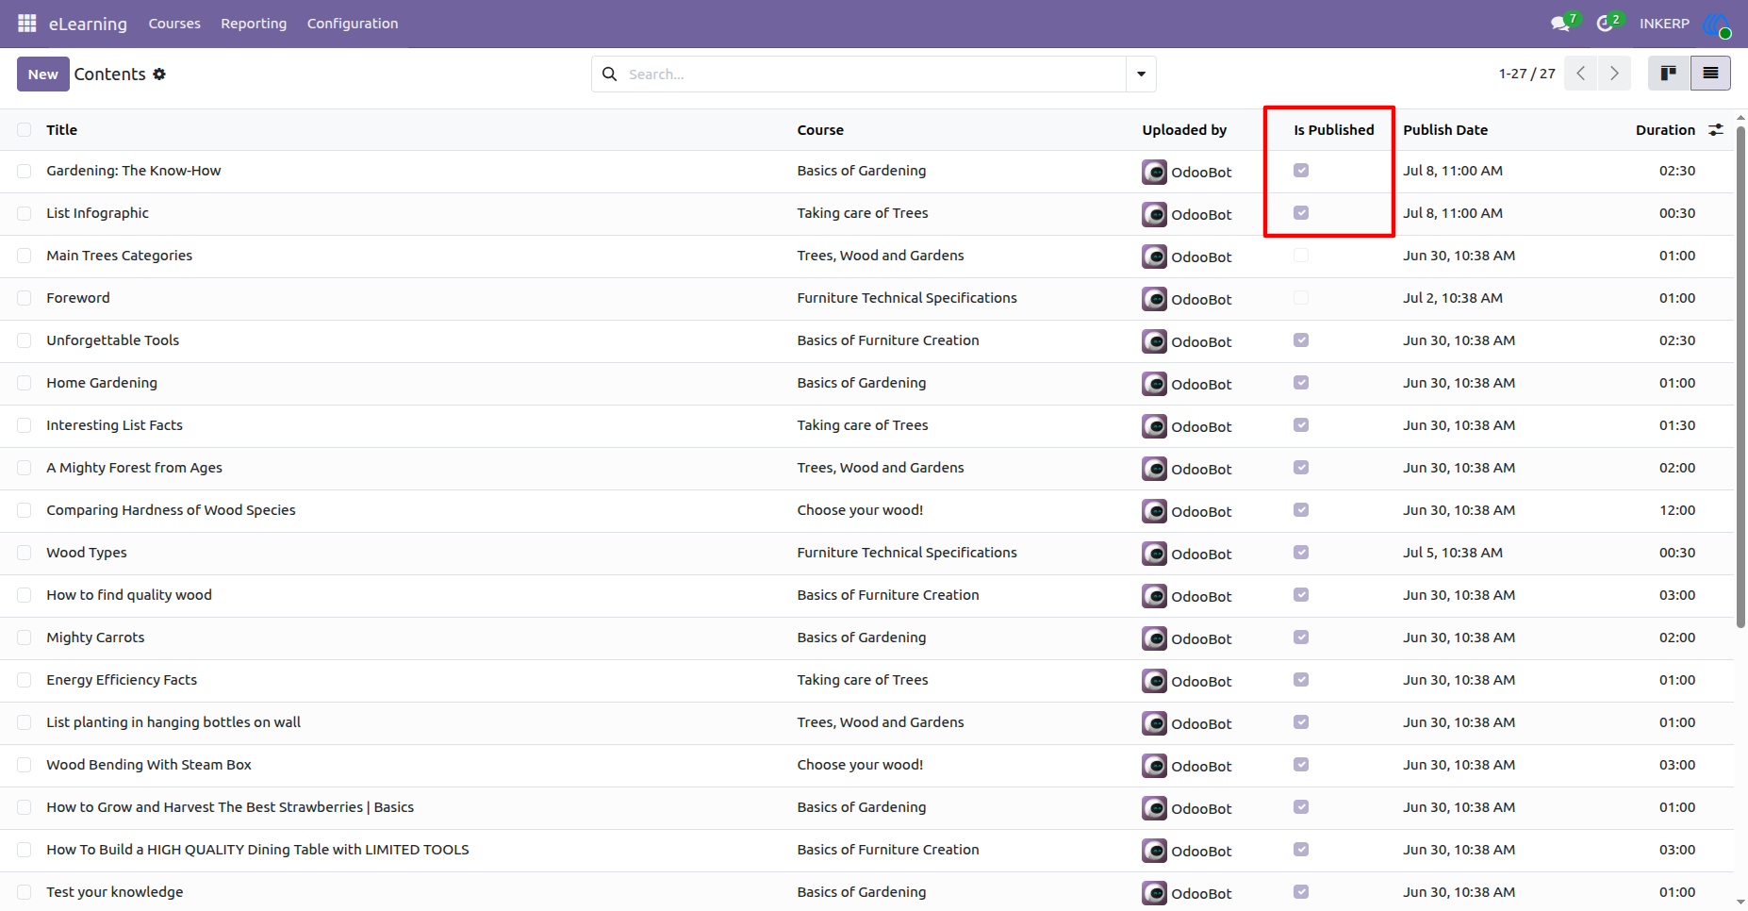Tick the row checkbox for Unforgettable Tools

point(25,340)
